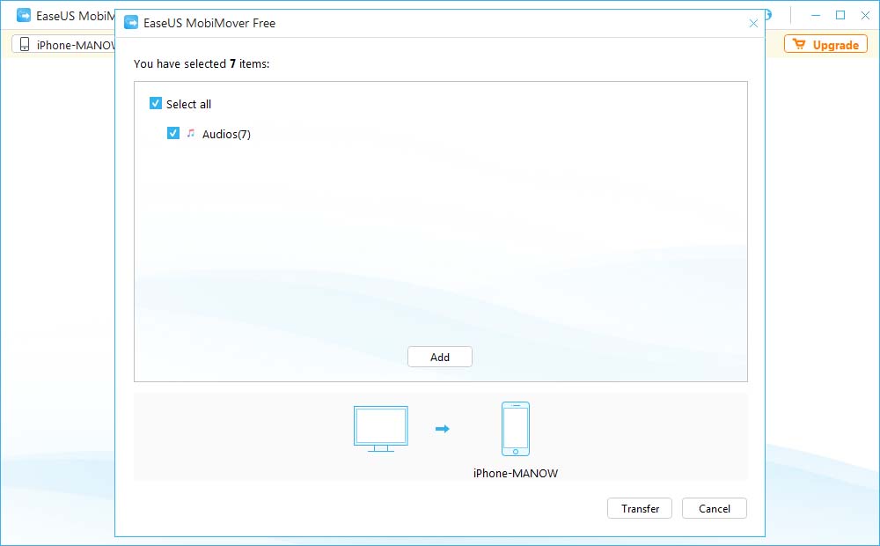Click the dialog title text EaseUS MobiMover Free
This screenshot has height=546, width=880.
[210, 23]
